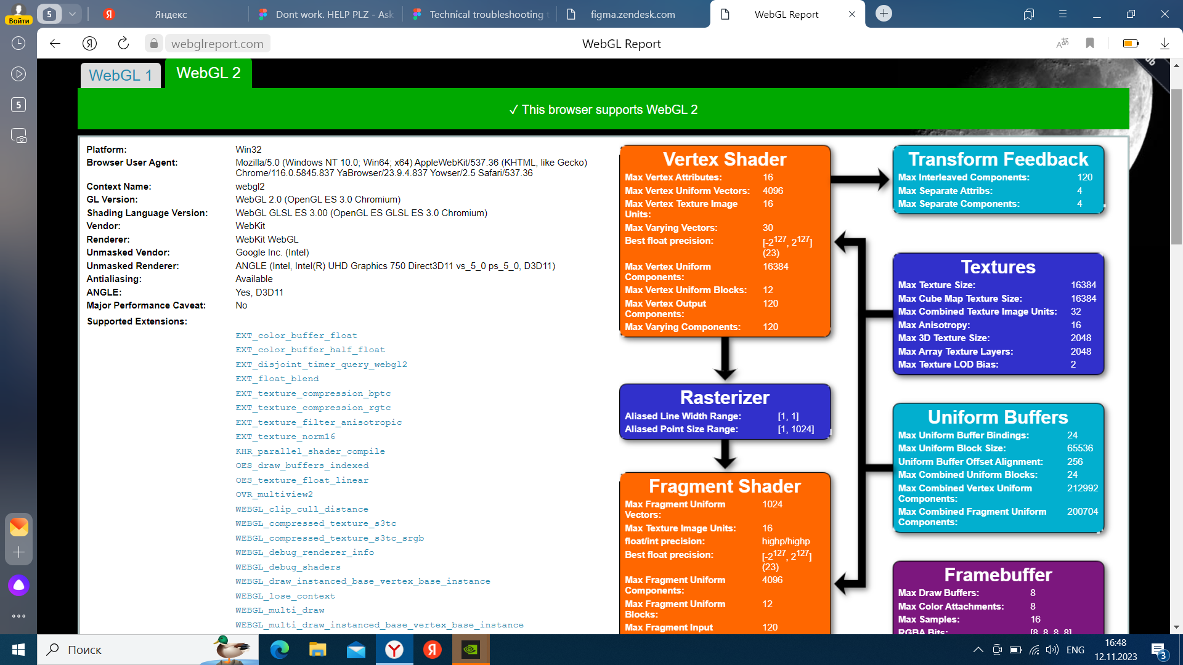
Task: Switch to the Яндекс browser tab
Action: point(171,14)
